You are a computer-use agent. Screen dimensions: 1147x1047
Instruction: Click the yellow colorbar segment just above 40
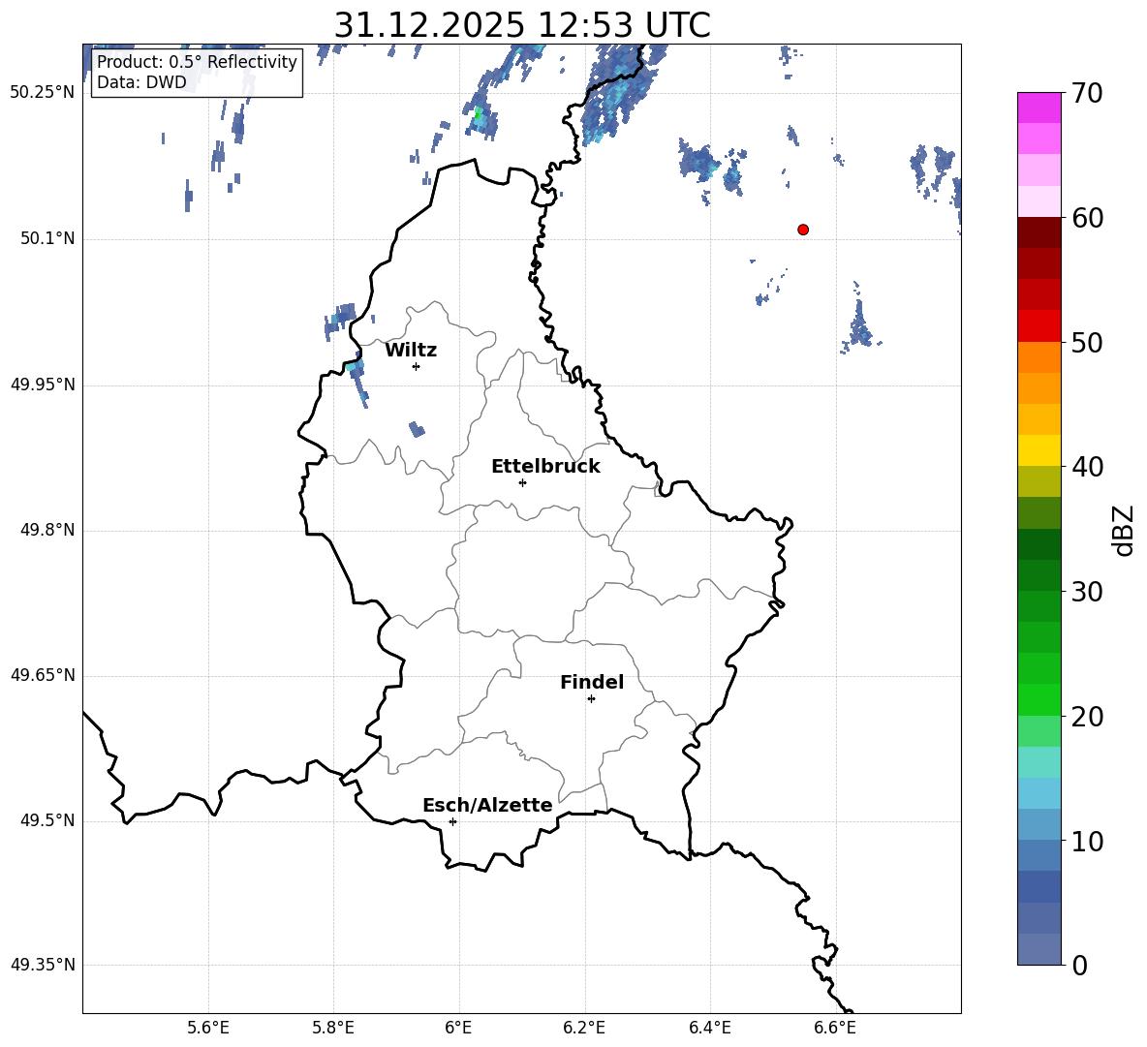tap(1038, 450)
